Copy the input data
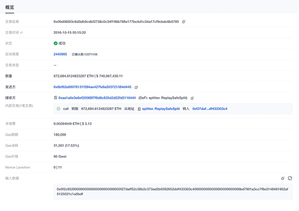 click(283, 178)
